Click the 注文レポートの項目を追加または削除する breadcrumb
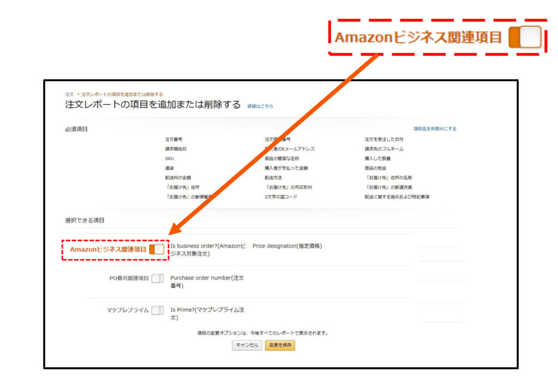This screenshot has height=382, width=558. coord(122,95)
